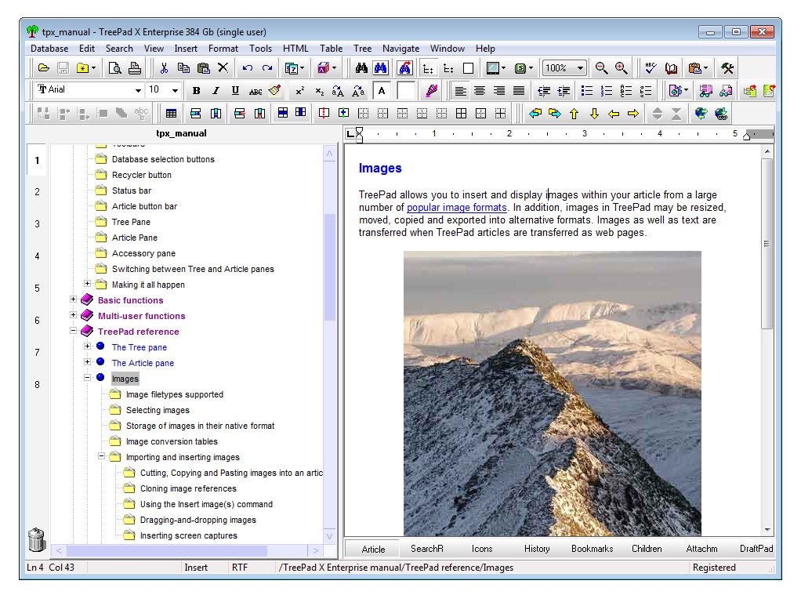Click the Print icon
Screen dimensions: 801x595
tap(134, 68)
